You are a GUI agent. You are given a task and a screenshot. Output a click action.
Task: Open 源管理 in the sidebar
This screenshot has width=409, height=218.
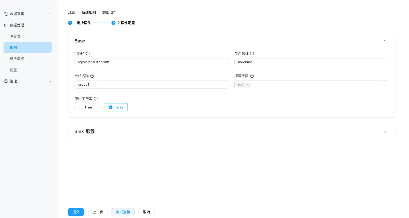[15, 36]
